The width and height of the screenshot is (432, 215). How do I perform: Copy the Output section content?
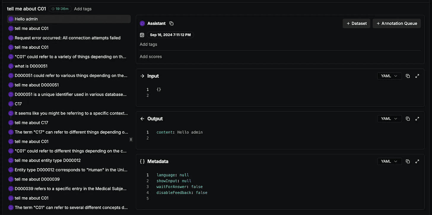click(408, 119)
